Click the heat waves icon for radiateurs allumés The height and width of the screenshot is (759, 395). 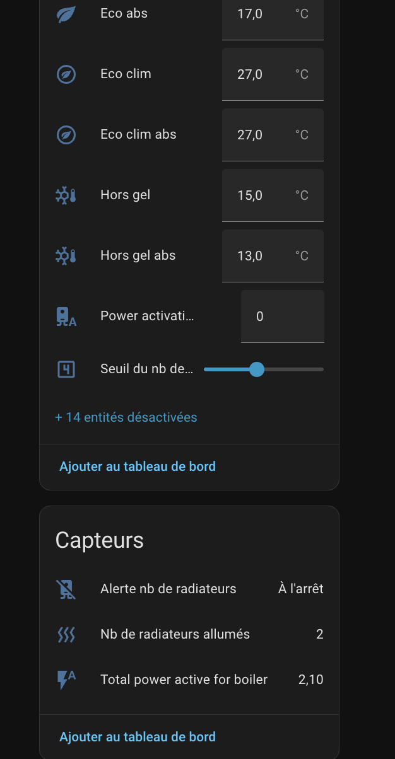(66, 634)
